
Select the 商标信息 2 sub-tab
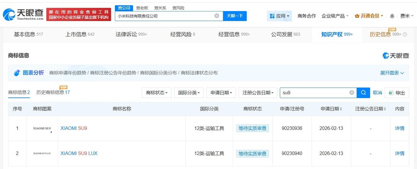[19, 92]
